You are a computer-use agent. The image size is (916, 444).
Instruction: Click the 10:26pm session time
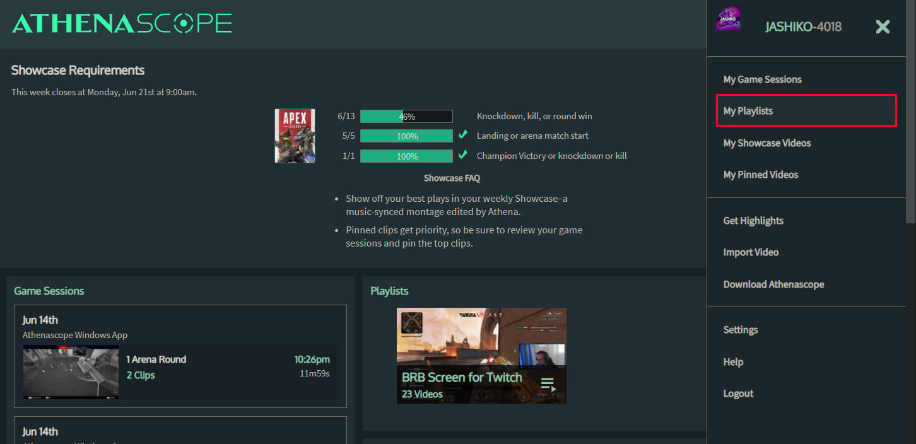(312, 359)
